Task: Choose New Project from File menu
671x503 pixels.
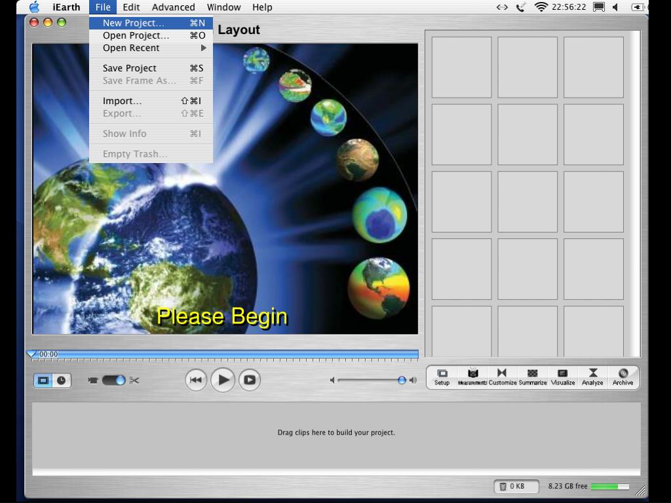Action: point(134,23)
